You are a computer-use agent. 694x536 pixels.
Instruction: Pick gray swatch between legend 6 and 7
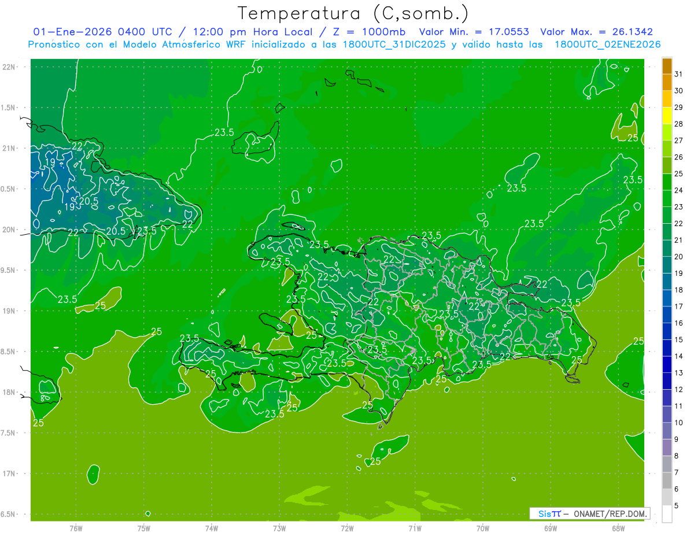(667, 480)
